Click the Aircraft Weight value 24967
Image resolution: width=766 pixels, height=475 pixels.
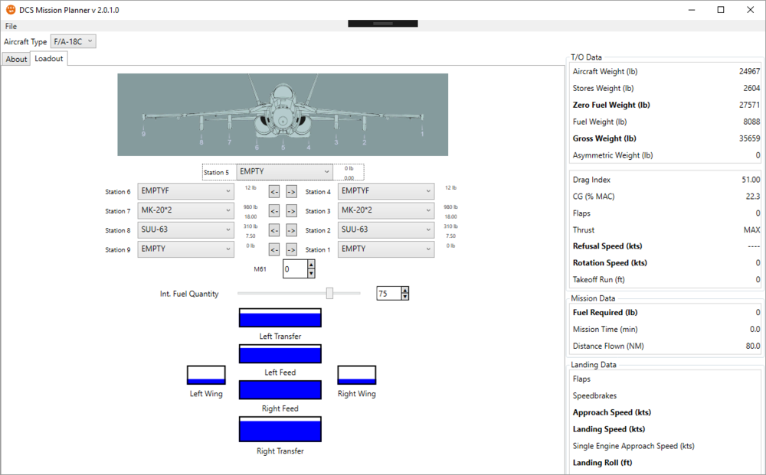(749, 71)
